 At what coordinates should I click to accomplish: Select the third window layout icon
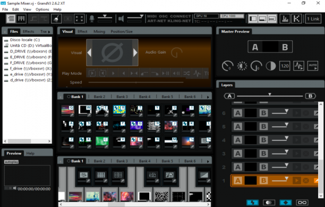(x=272, y=19)
